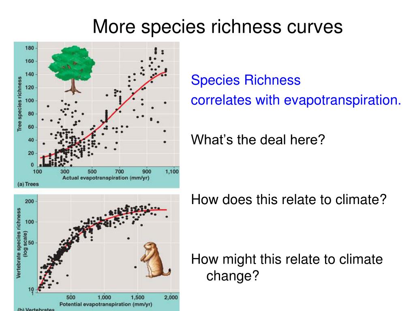The height and width of the screenshot is (311, 415).
Task: Click the 2,000 tick on potential evapotranspiration axis
Action: 171,298
